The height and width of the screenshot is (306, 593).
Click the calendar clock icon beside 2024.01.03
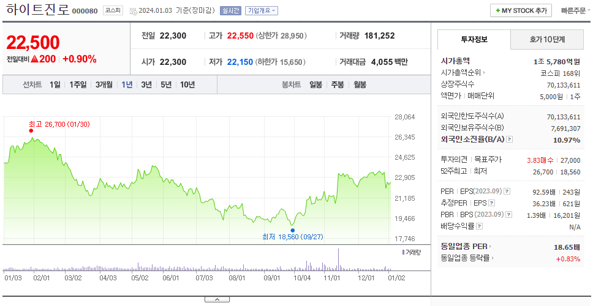click(x=133, y=11)
